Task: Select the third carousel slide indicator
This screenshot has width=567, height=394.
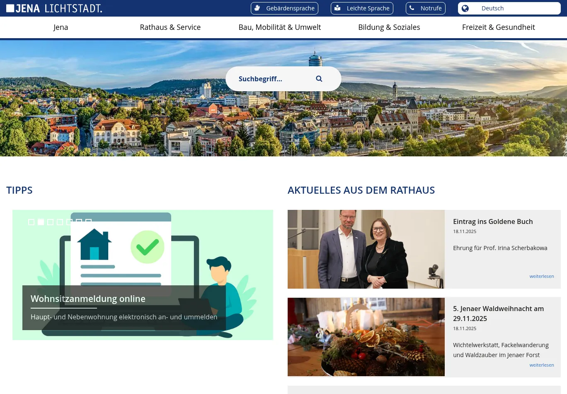Action: (51, 222)
